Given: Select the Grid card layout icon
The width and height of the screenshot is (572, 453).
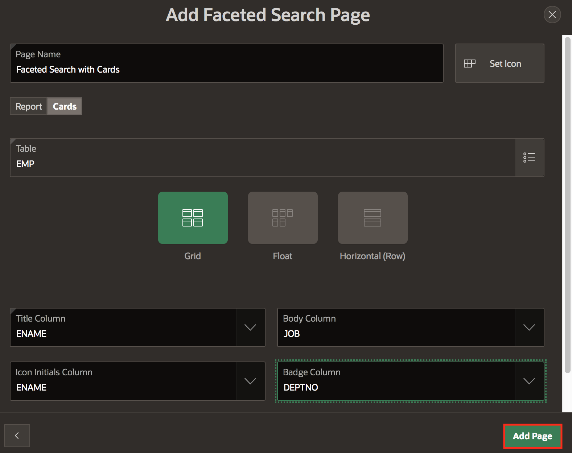Looking at the screenshot, I should click(193, 218).
